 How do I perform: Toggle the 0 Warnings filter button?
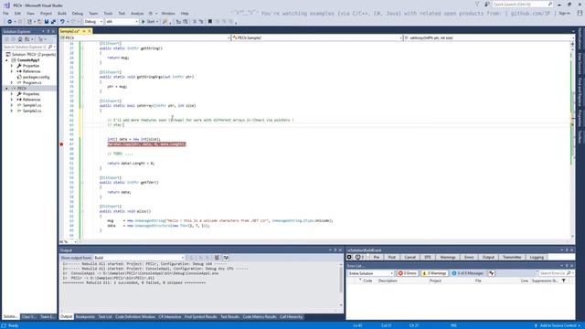pyautogui.click(x=434, y=273)
